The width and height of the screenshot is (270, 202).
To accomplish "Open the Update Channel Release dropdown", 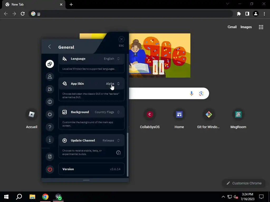I will (x=111, y=140).
